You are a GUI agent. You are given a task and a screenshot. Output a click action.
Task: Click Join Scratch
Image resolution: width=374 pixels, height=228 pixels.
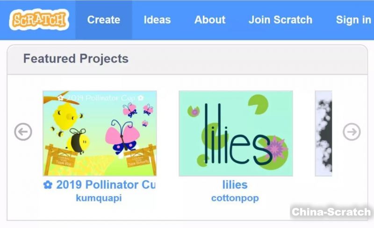click(280, 20)
